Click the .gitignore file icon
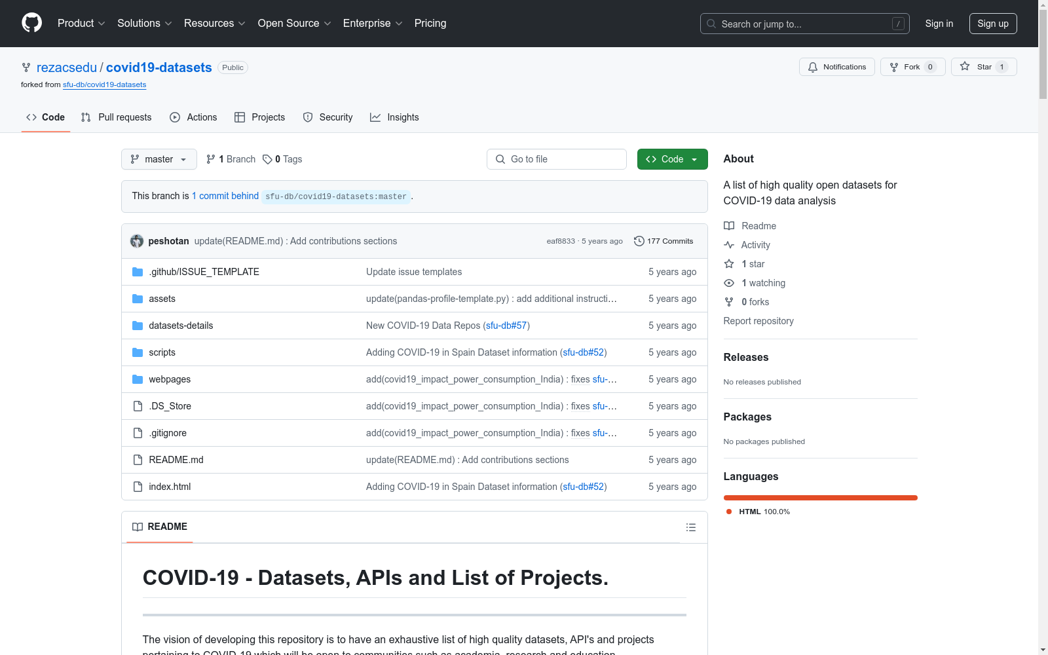The height and width of the screenshot is (655, 1048). point(138,433)
